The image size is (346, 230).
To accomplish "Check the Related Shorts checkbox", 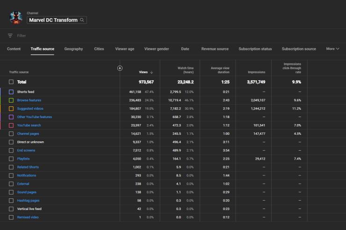I will 11,167.
